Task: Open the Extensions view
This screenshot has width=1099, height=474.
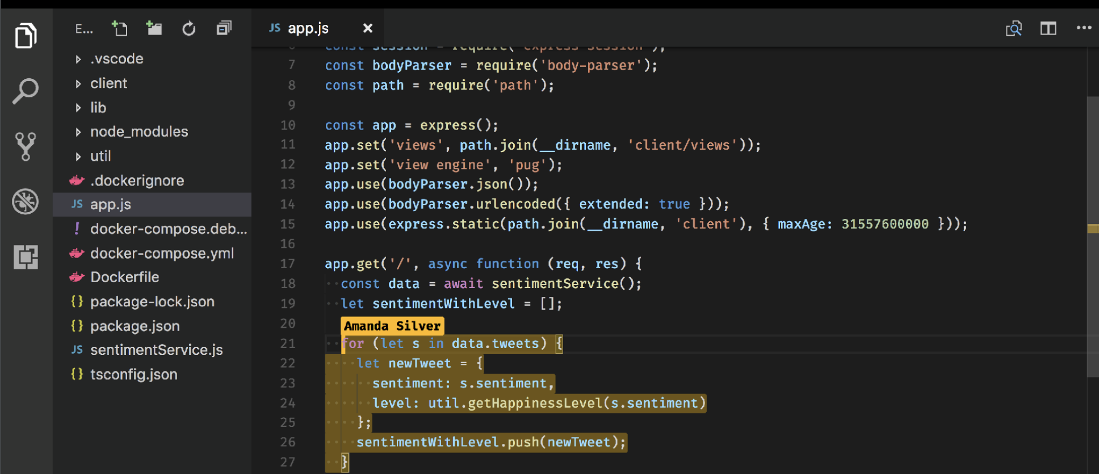Action: pyautogui.click(x=26, y=257)
